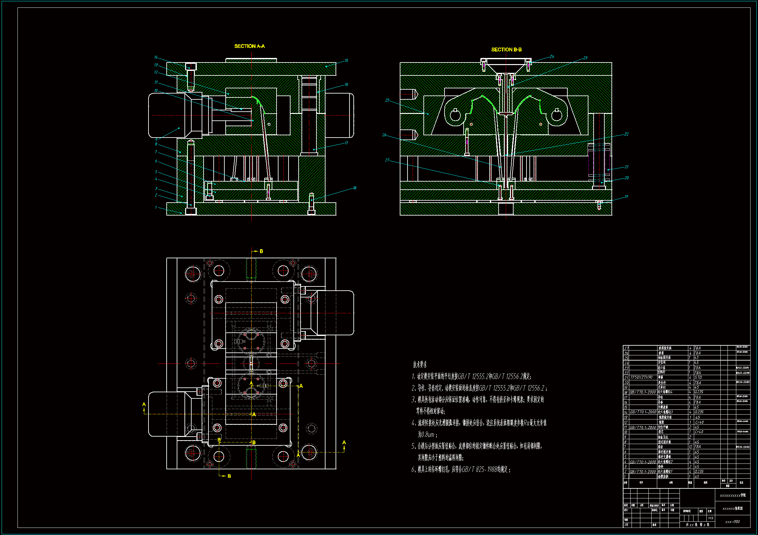Click the SECTION B-B title label

(506, 50)
